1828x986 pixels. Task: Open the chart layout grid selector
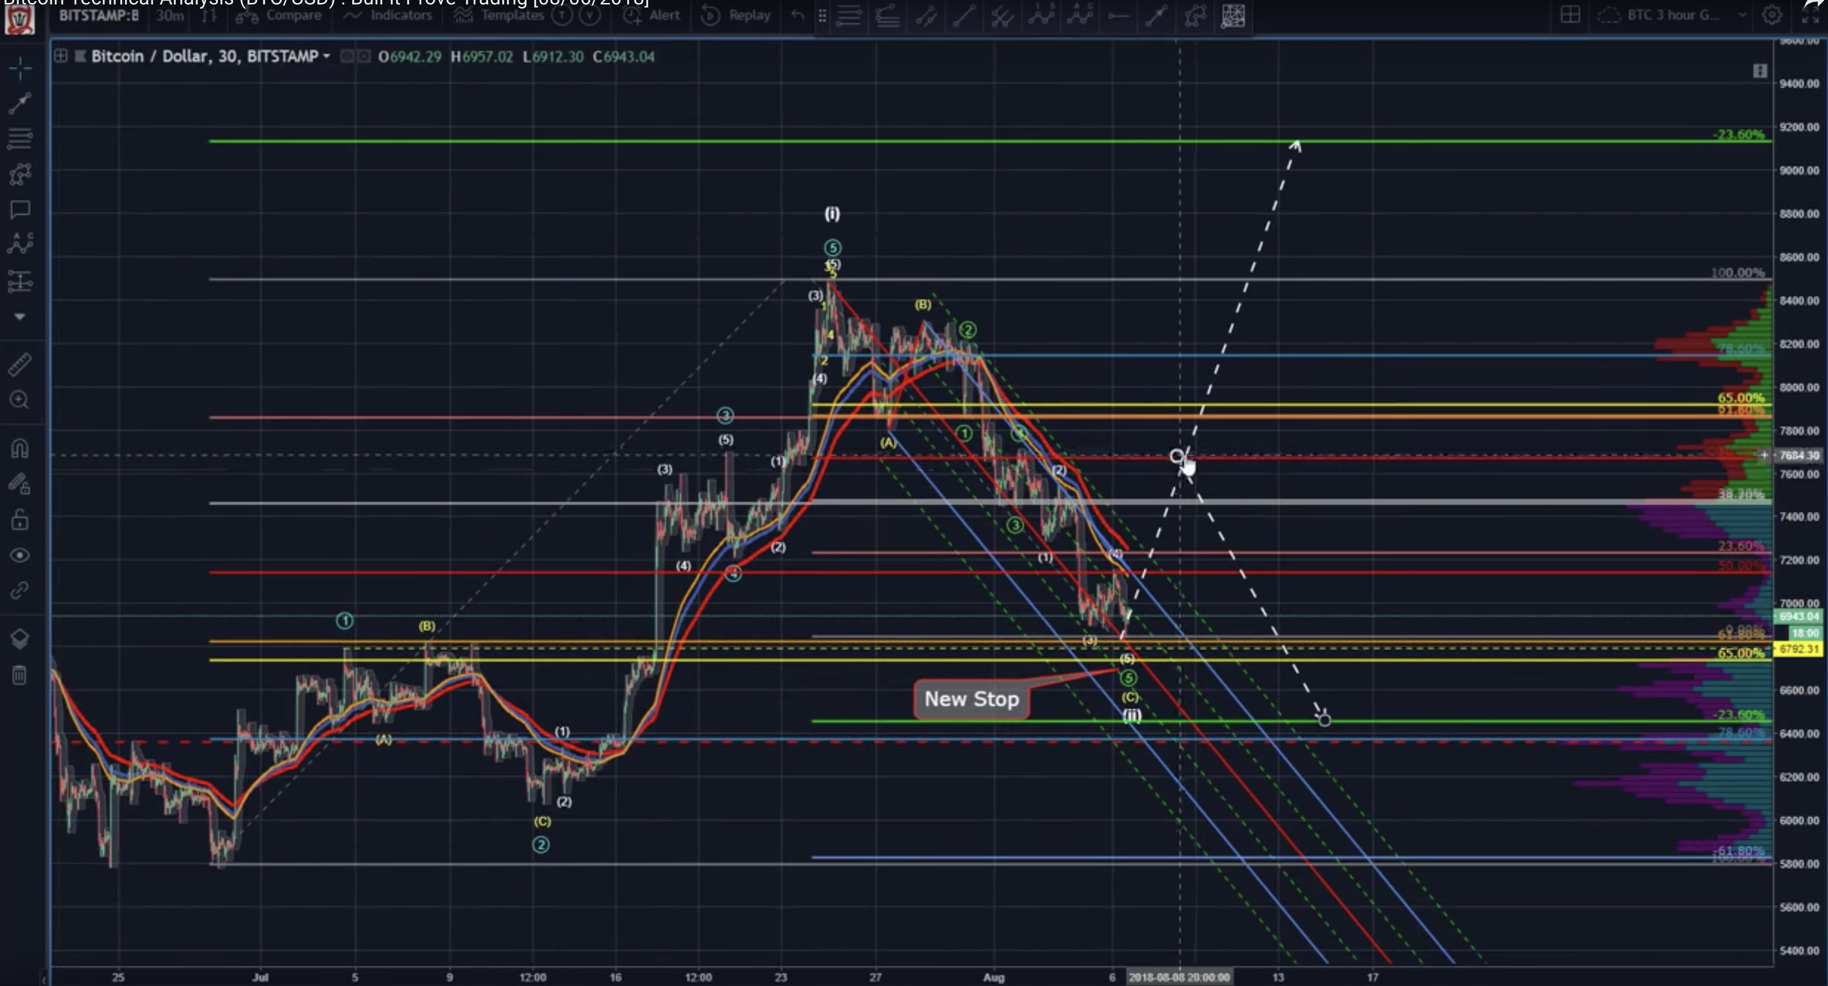pos(1570,15)
